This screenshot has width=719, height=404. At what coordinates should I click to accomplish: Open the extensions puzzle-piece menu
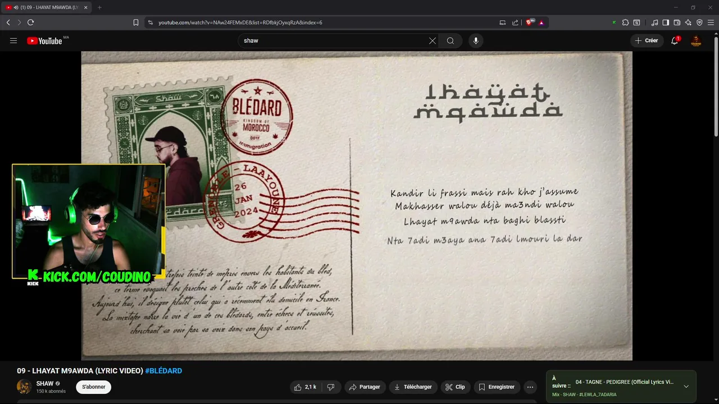(625, 22)
